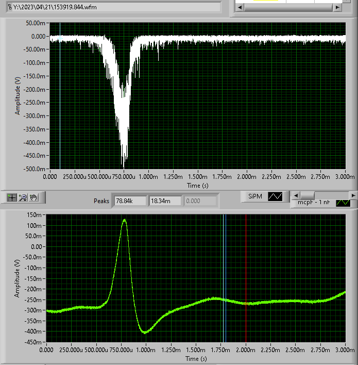Click the 750.000u label on lower time axis

[121, 350]
